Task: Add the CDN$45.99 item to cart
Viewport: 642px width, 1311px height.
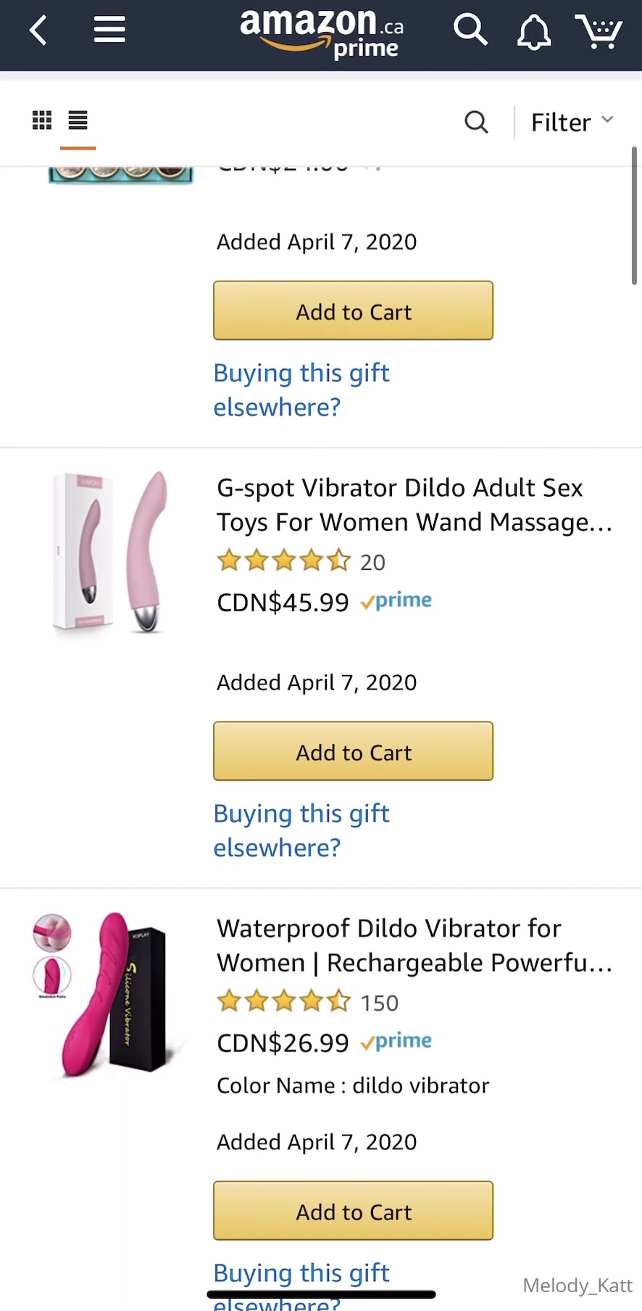Action: tap(353, 751)
